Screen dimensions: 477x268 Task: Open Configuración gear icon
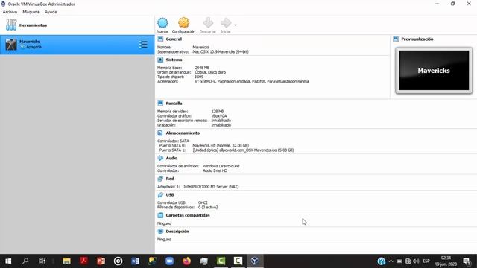coord(183,23)
